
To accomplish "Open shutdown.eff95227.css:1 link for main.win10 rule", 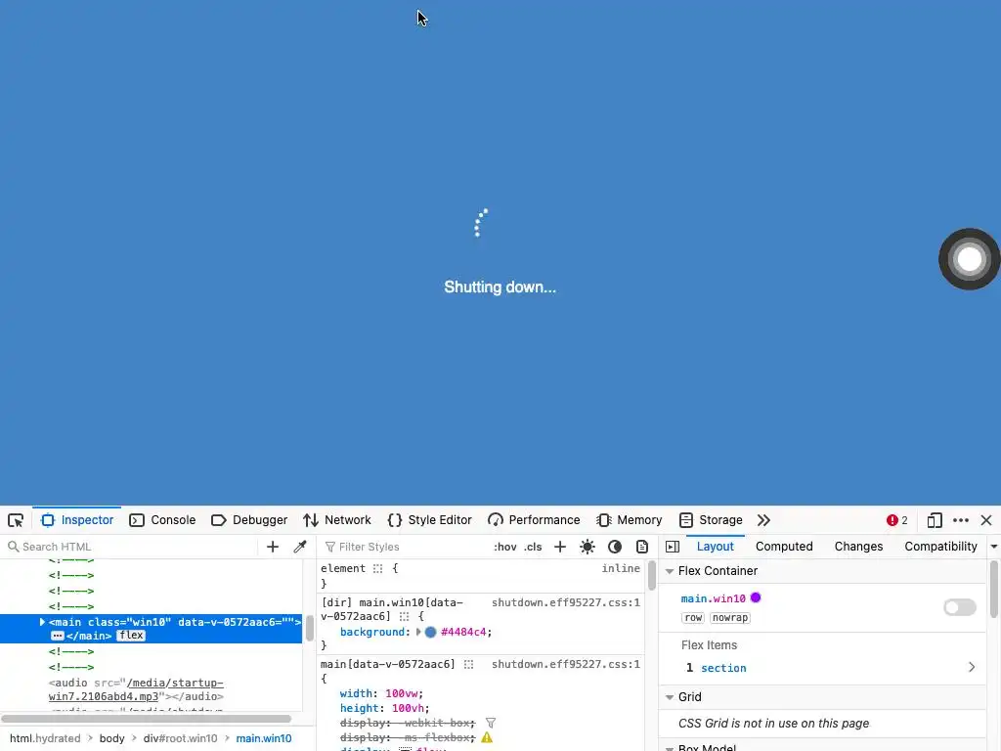I will pos(566,602).
